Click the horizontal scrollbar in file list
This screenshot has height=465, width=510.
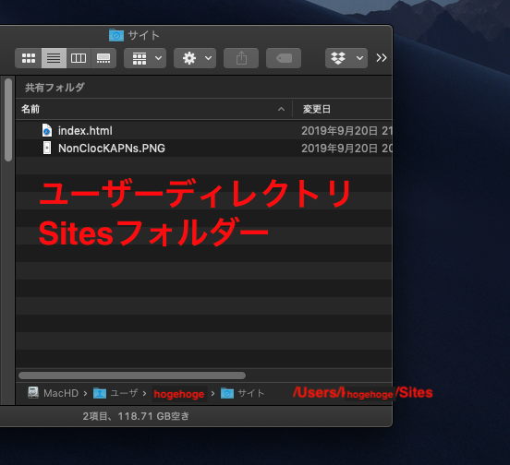point(132,376)
